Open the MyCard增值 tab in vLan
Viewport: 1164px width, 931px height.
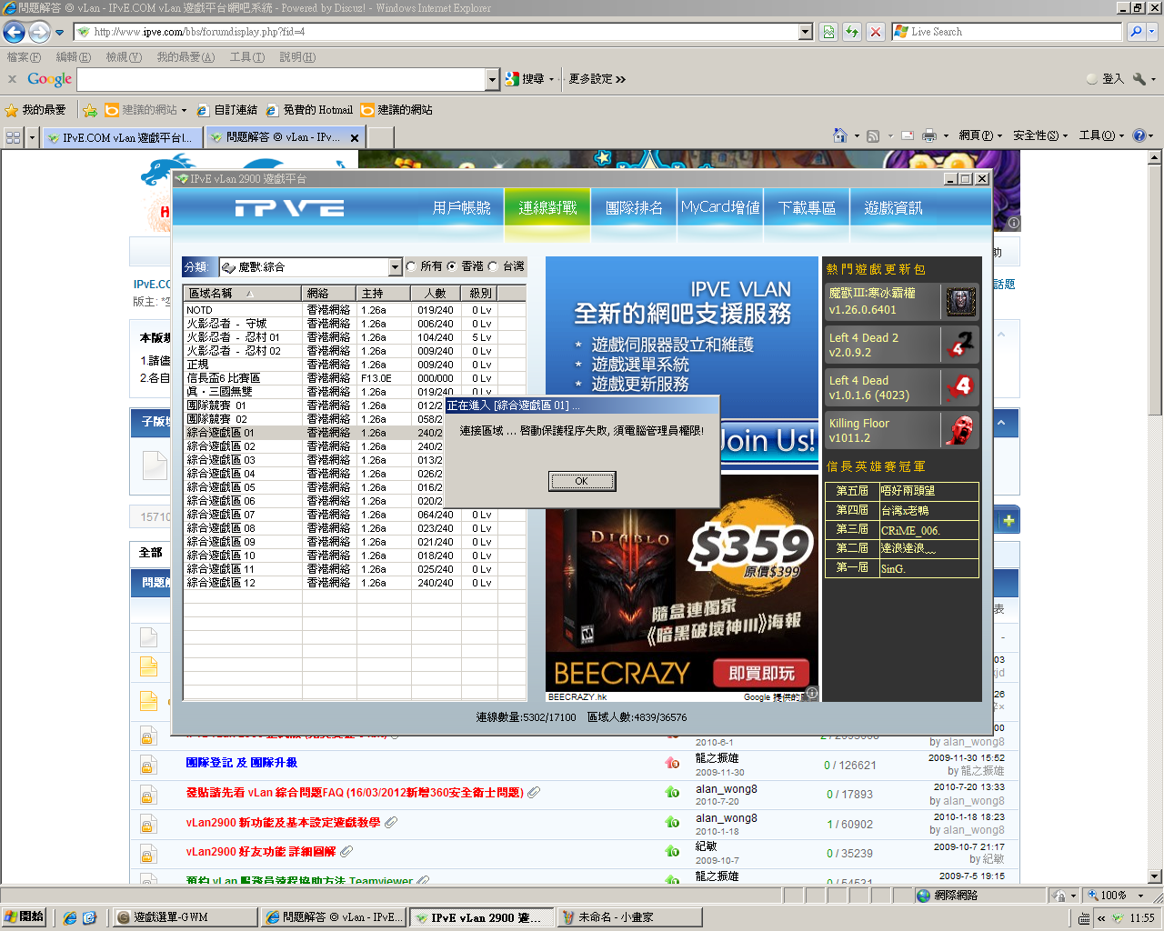click(x=720, y=208)
